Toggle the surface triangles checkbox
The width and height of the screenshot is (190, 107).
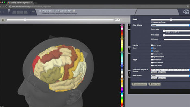[152, 62]
